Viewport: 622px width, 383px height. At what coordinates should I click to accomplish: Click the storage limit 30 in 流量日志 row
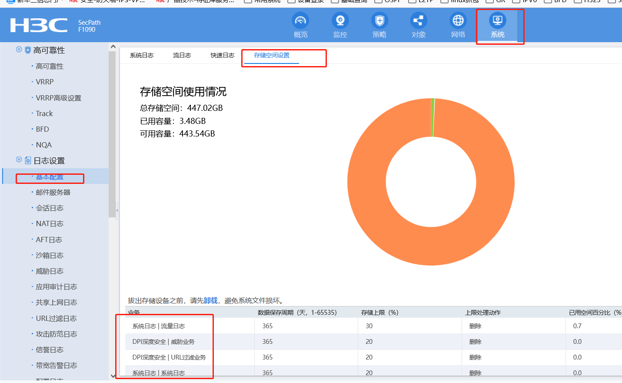tap(369, 326)
